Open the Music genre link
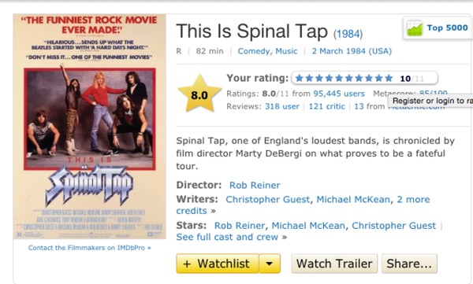 coord(286,51)
